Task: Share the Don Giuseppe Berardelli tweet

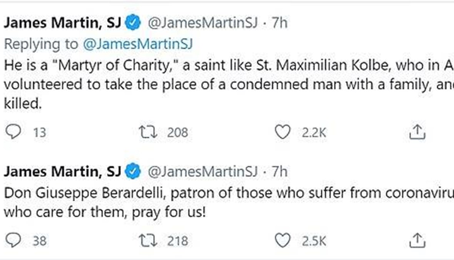Action: click(417, 241)
